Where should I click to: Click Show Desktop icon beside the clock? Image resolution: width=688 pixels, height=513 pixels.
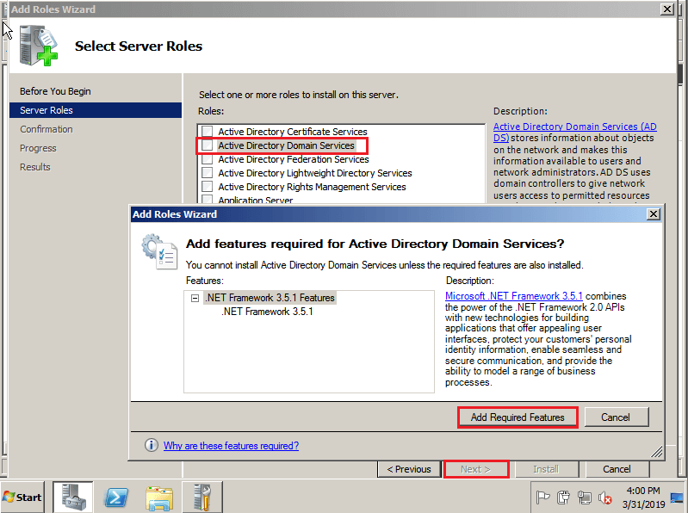point(677,498)
